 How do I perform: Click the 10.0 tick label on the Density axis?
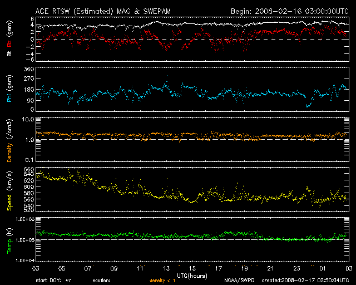(28, 119)
